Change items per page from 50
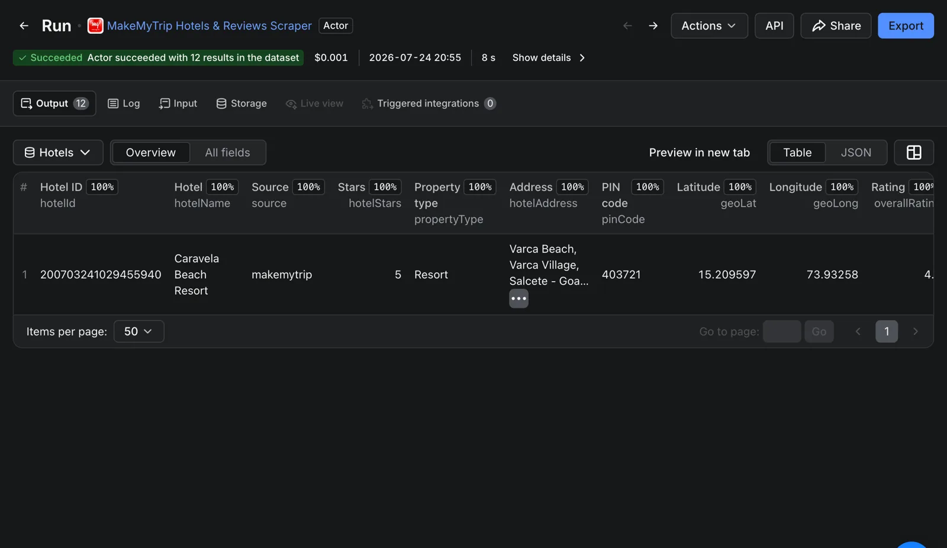The height and width of the screenshot is (548, 947). click(x=138, y=331)
